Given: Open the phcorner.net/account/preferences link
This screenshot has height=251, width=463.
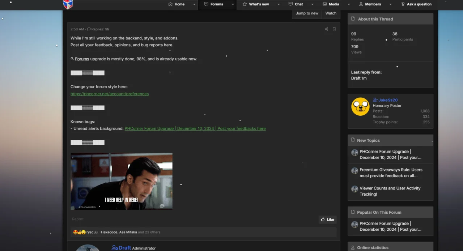Looking at the screenshot, I should pos(110,94).
